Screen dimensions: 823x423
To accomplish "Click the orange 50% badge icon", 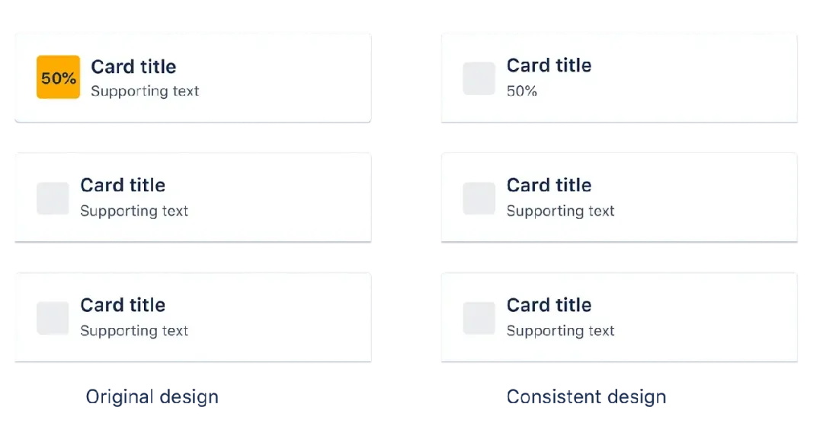I will [58, 77].
